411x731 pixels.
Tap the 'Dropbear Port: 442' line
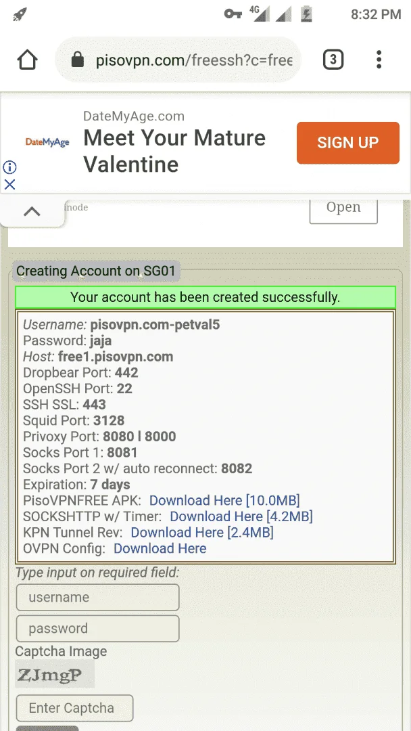pyautogui.click(x=80, y=372)
